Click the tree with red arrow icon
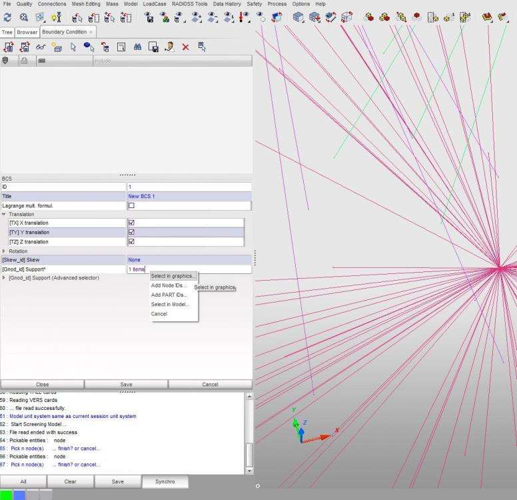The height and width of the screenshot is (500, 517). (x=105, y=47)
